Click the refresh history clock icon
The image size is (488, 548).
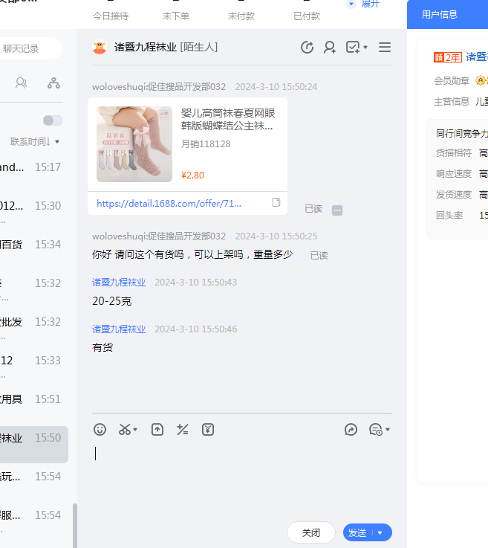coord(307,48)
